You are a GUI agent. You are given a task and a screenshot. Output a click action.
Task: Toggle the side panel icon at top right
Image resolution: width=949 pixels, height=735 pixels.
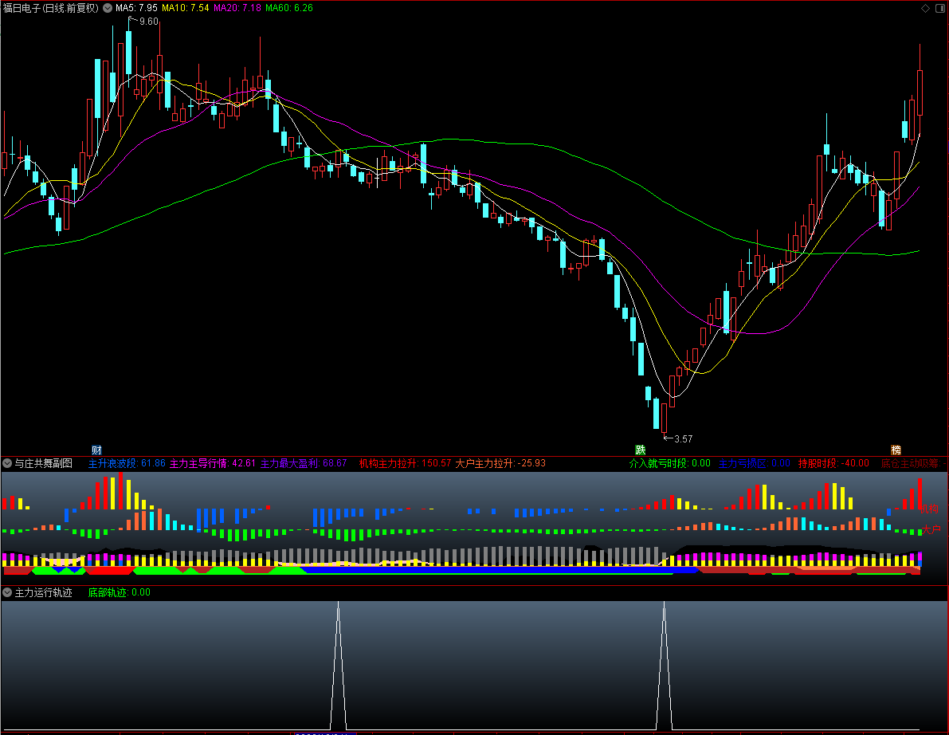tap(940, 8)
